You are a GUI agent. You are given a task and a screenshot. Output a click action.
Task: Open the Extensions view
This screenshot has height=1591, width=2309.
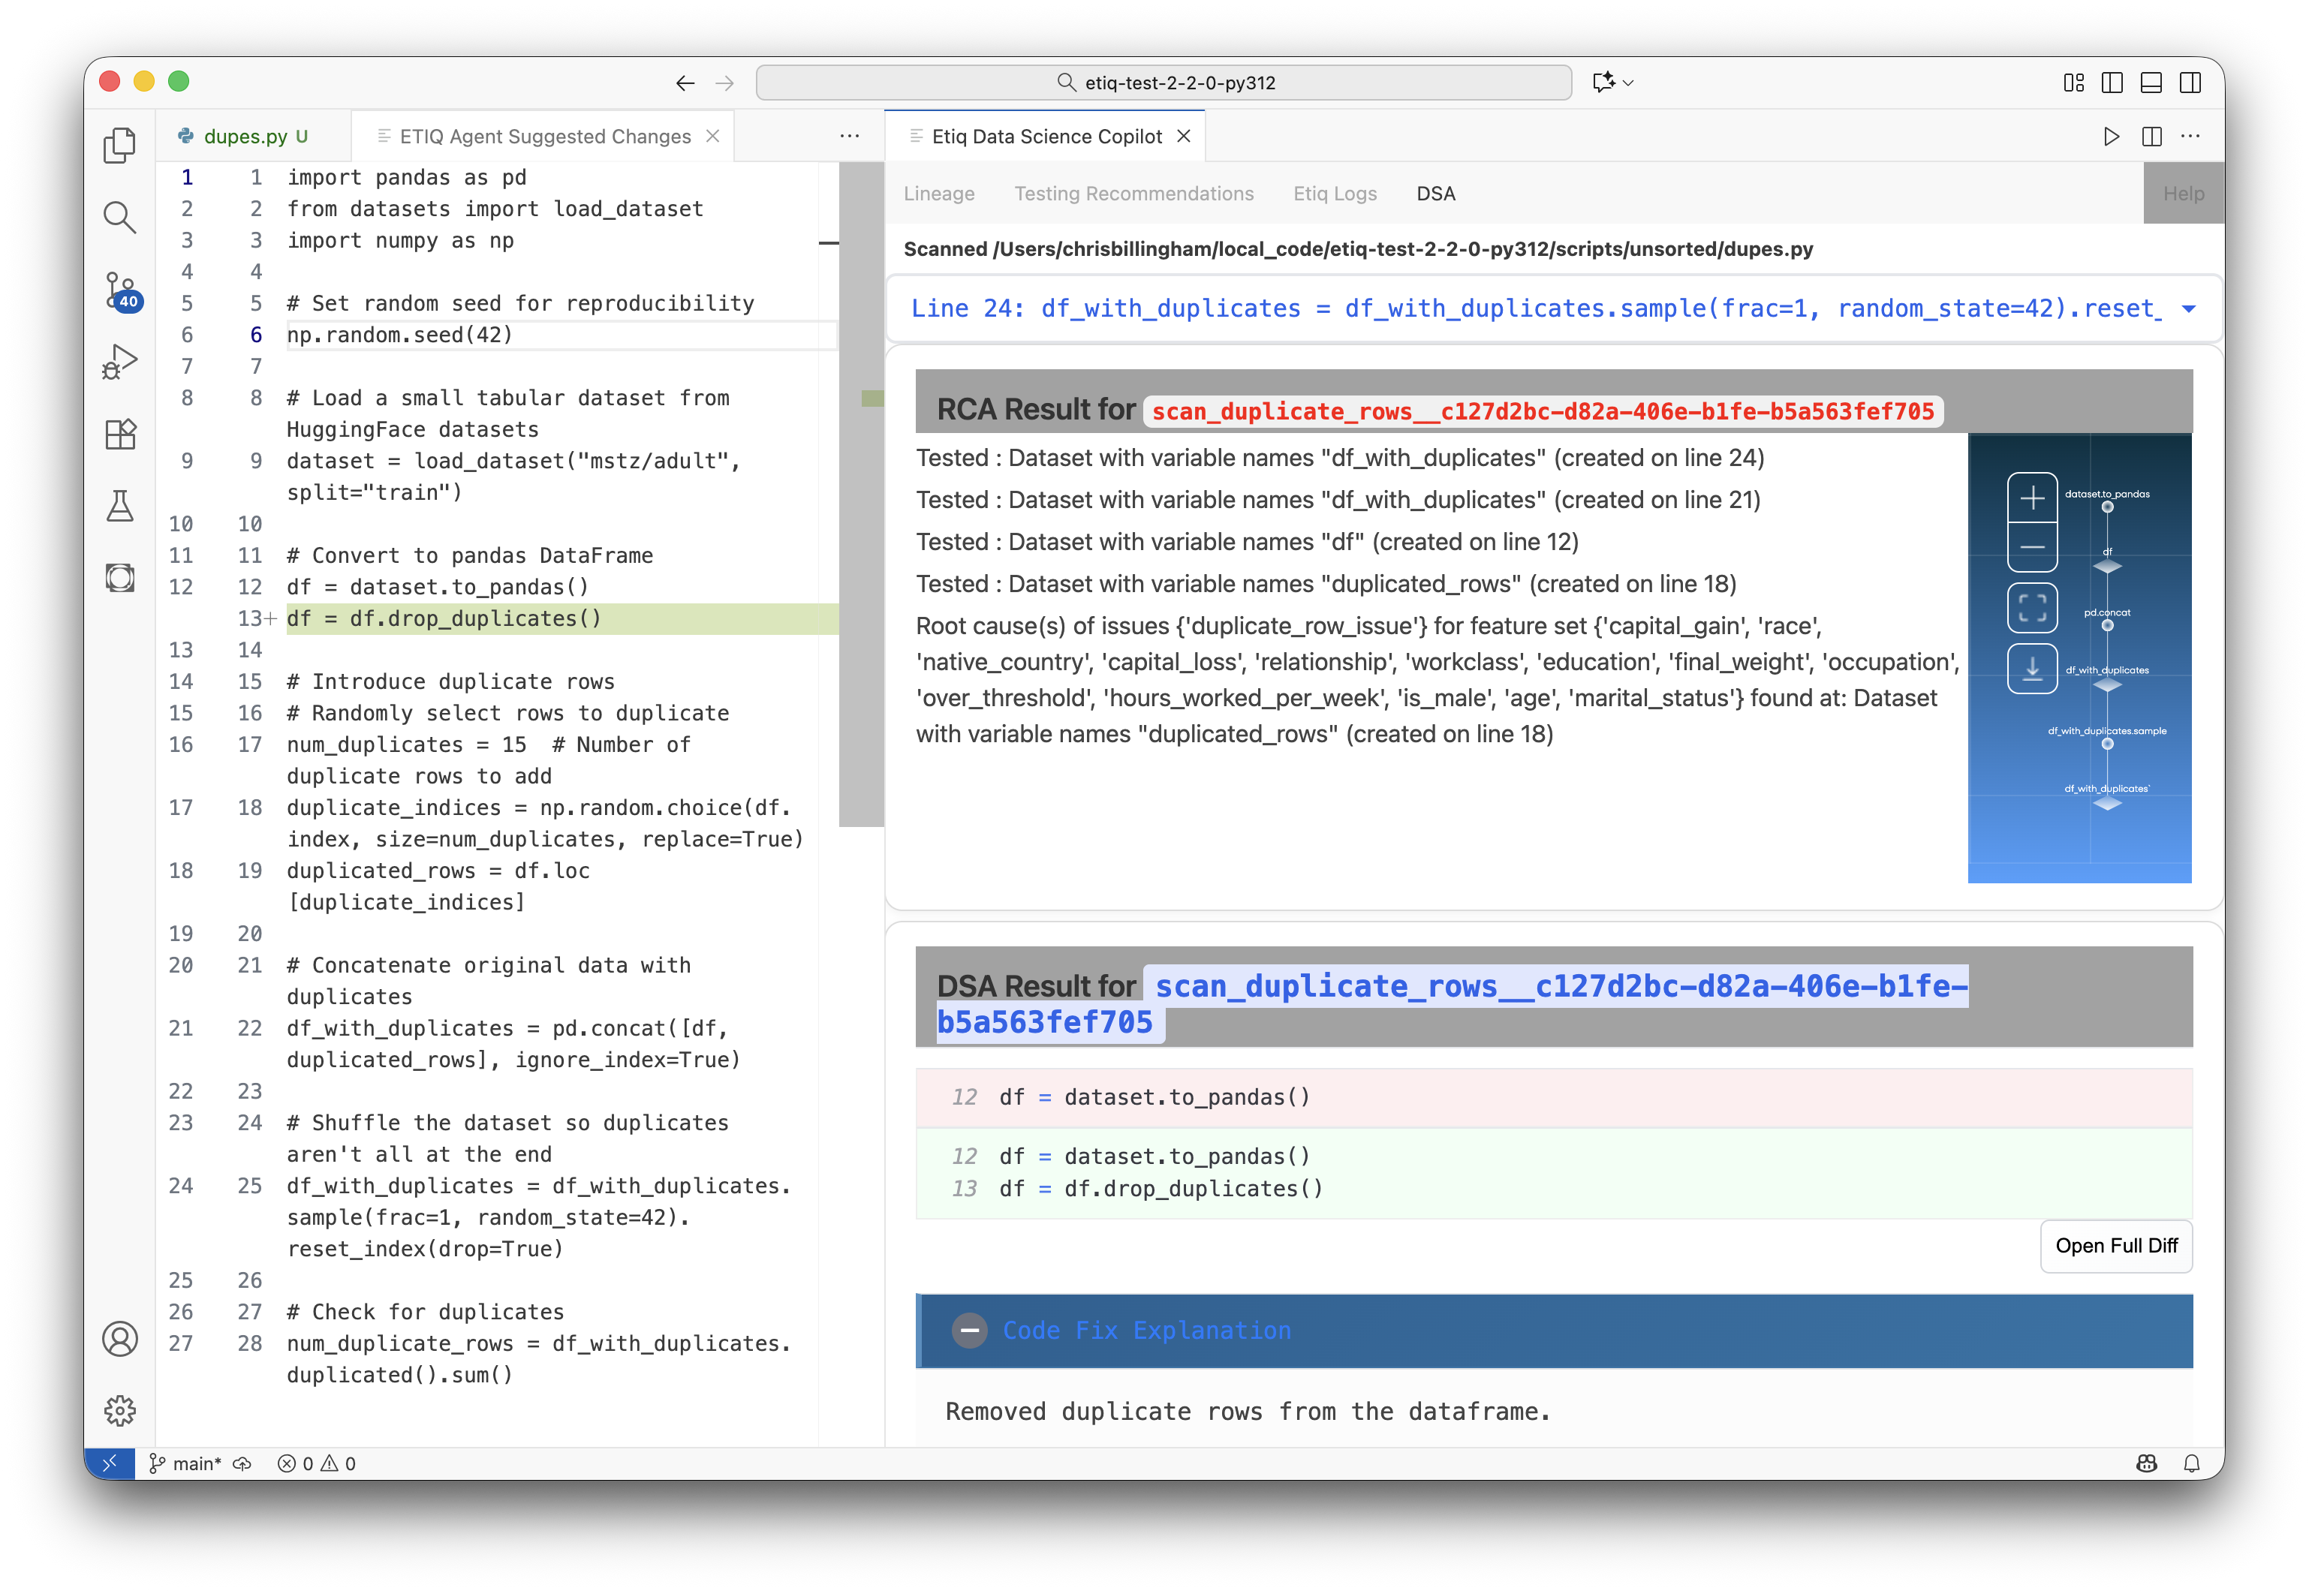[x=119, y=435]
